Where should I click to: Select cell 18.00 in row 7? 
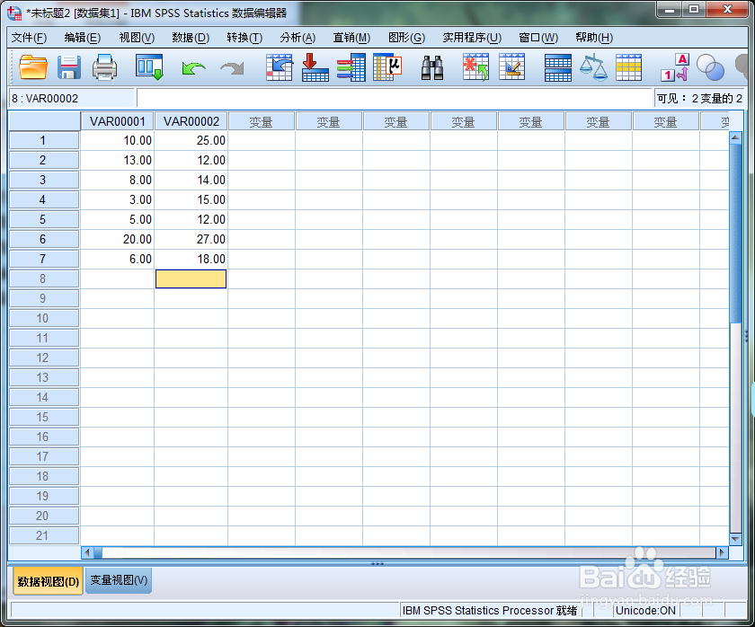click(x=191, y=259)
